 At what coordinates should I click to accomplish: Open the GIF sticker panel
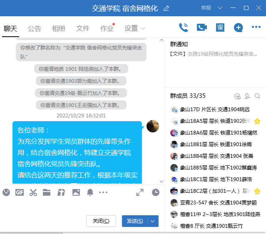pos(20,192)
